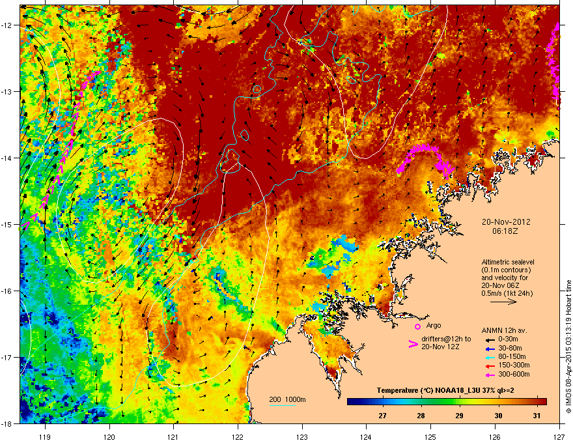Click the magenta Argo circle legend marker
The height and width of the screenshot is (443, 573).
click(417, 326)
